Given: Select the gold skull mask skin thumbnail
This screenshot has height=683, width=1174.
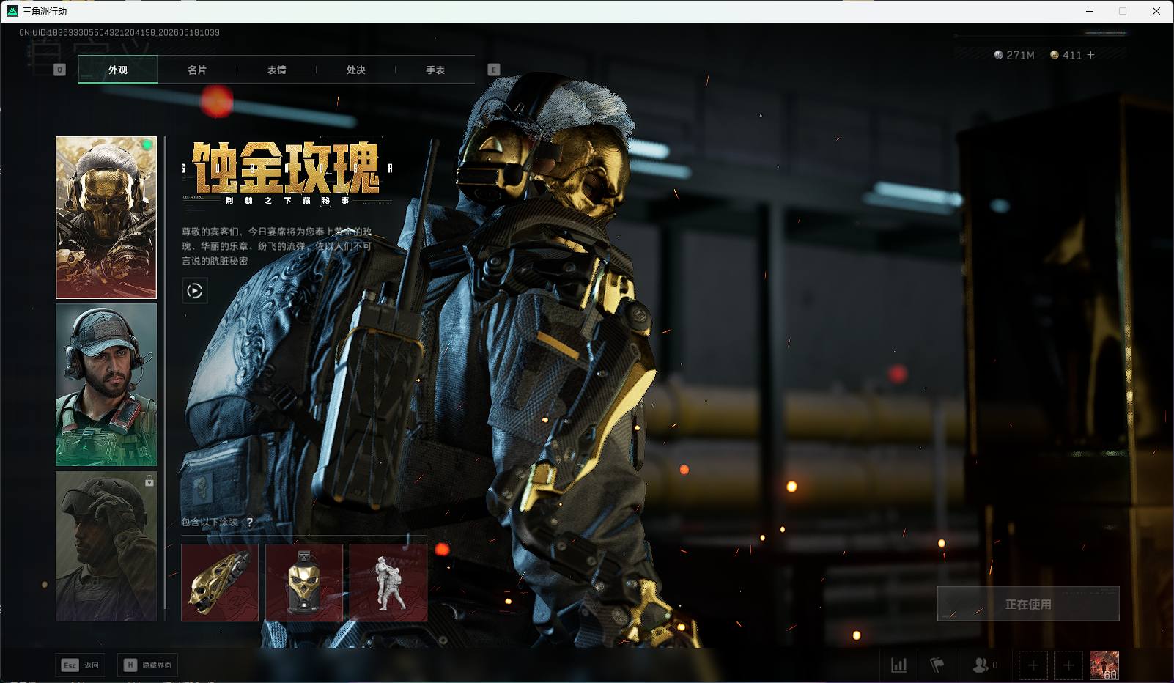Looking at the screenshot, I should pos(106,218).
